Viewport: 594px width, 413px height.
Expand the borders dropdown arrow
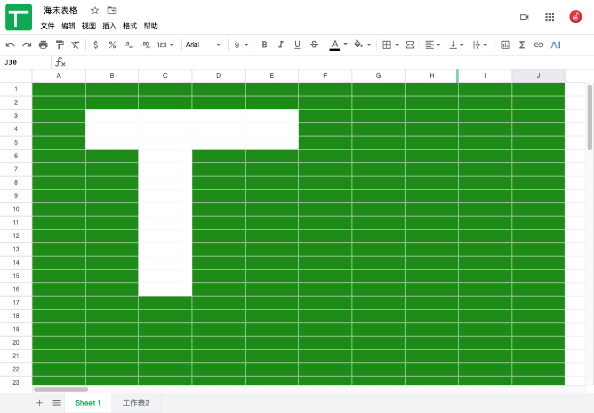tap(397, 45)
